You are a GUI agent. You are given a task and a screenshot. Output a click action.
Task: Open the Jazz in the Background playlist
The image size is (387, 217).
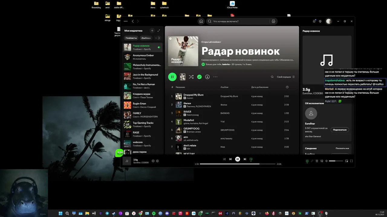tap(143, 76)
